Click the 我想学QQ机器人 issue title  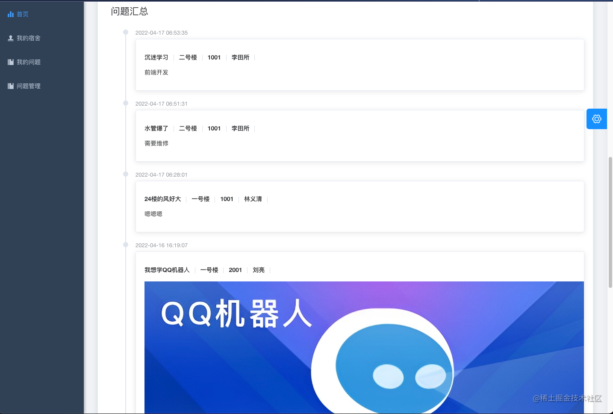point(167,270)
